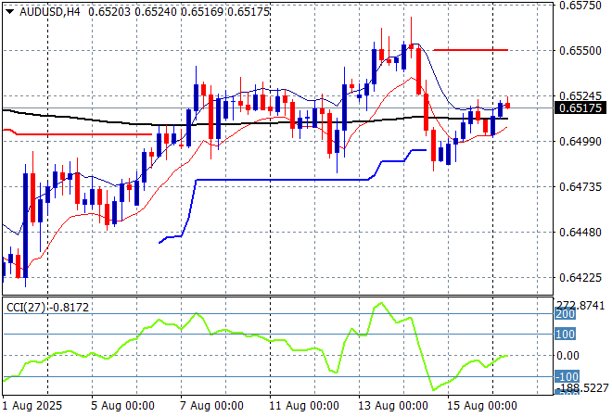This screenshot has width=612, height=417.
Task: Select the 0.65750 price axis label
Action: tap(580, 5)
